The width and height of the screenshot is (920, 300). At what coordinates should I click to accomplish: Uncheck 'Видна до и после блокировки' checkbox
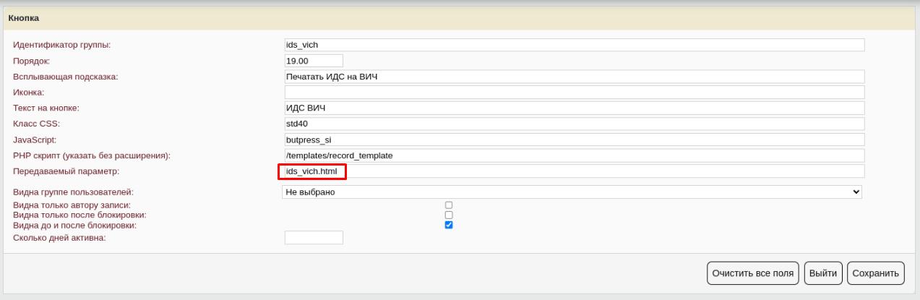point(449,225)
